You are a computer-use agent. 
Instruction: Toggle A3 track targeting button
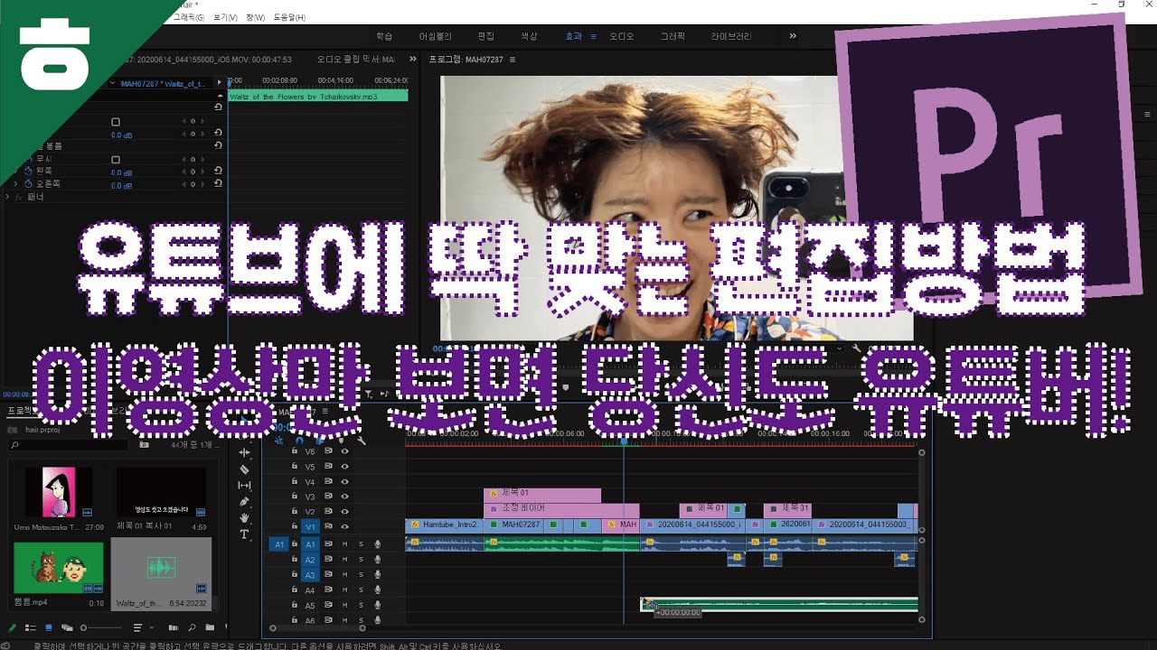click(310, 575)
